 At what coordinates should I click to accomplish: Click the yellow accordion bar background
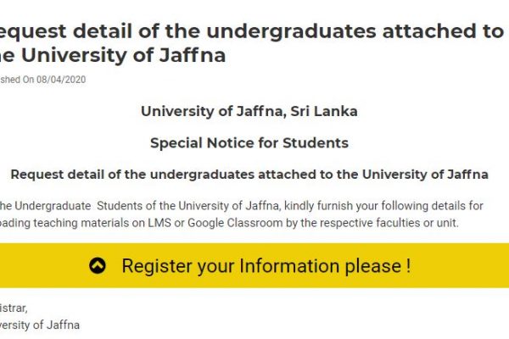[255, 265]
